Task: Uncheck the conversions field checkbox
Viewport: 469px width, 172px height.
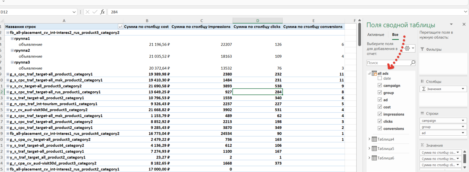Action: 380,129
